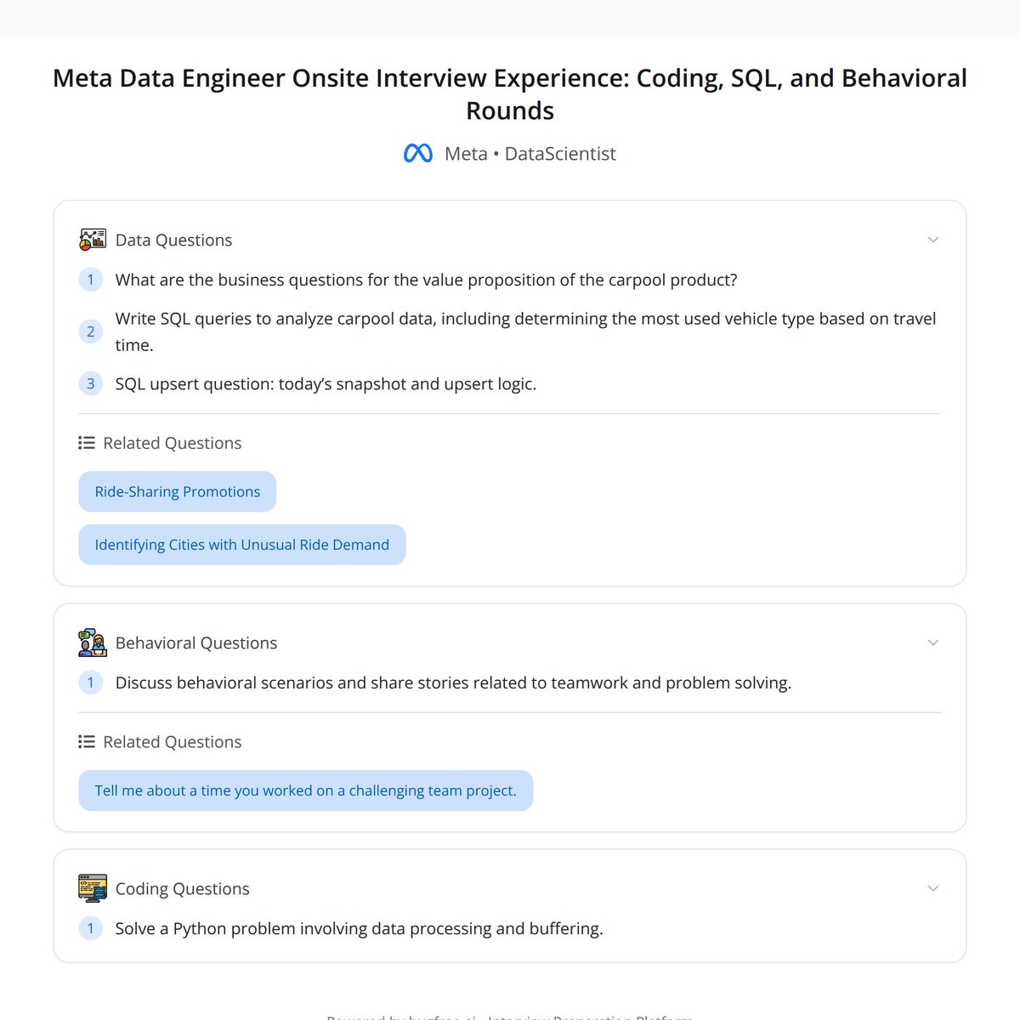This screenshot has height=1020, width=1020.
Task: Collapse the Data Questions section chevron
Action: (x=932, y=240)
